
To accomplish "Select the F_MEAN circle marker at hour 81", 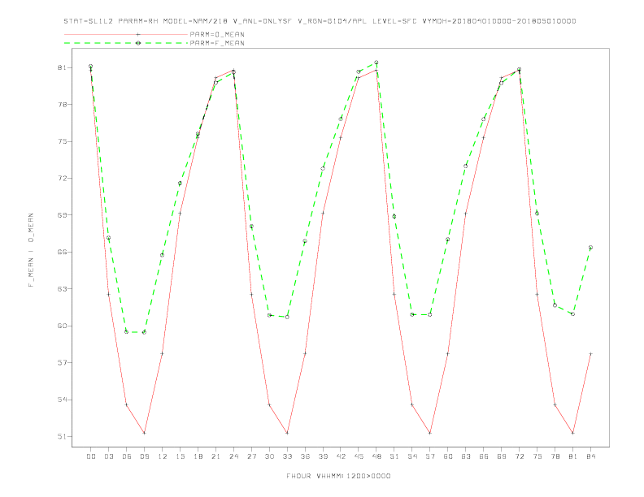I will pyautogui.click(x=573, y=314).
